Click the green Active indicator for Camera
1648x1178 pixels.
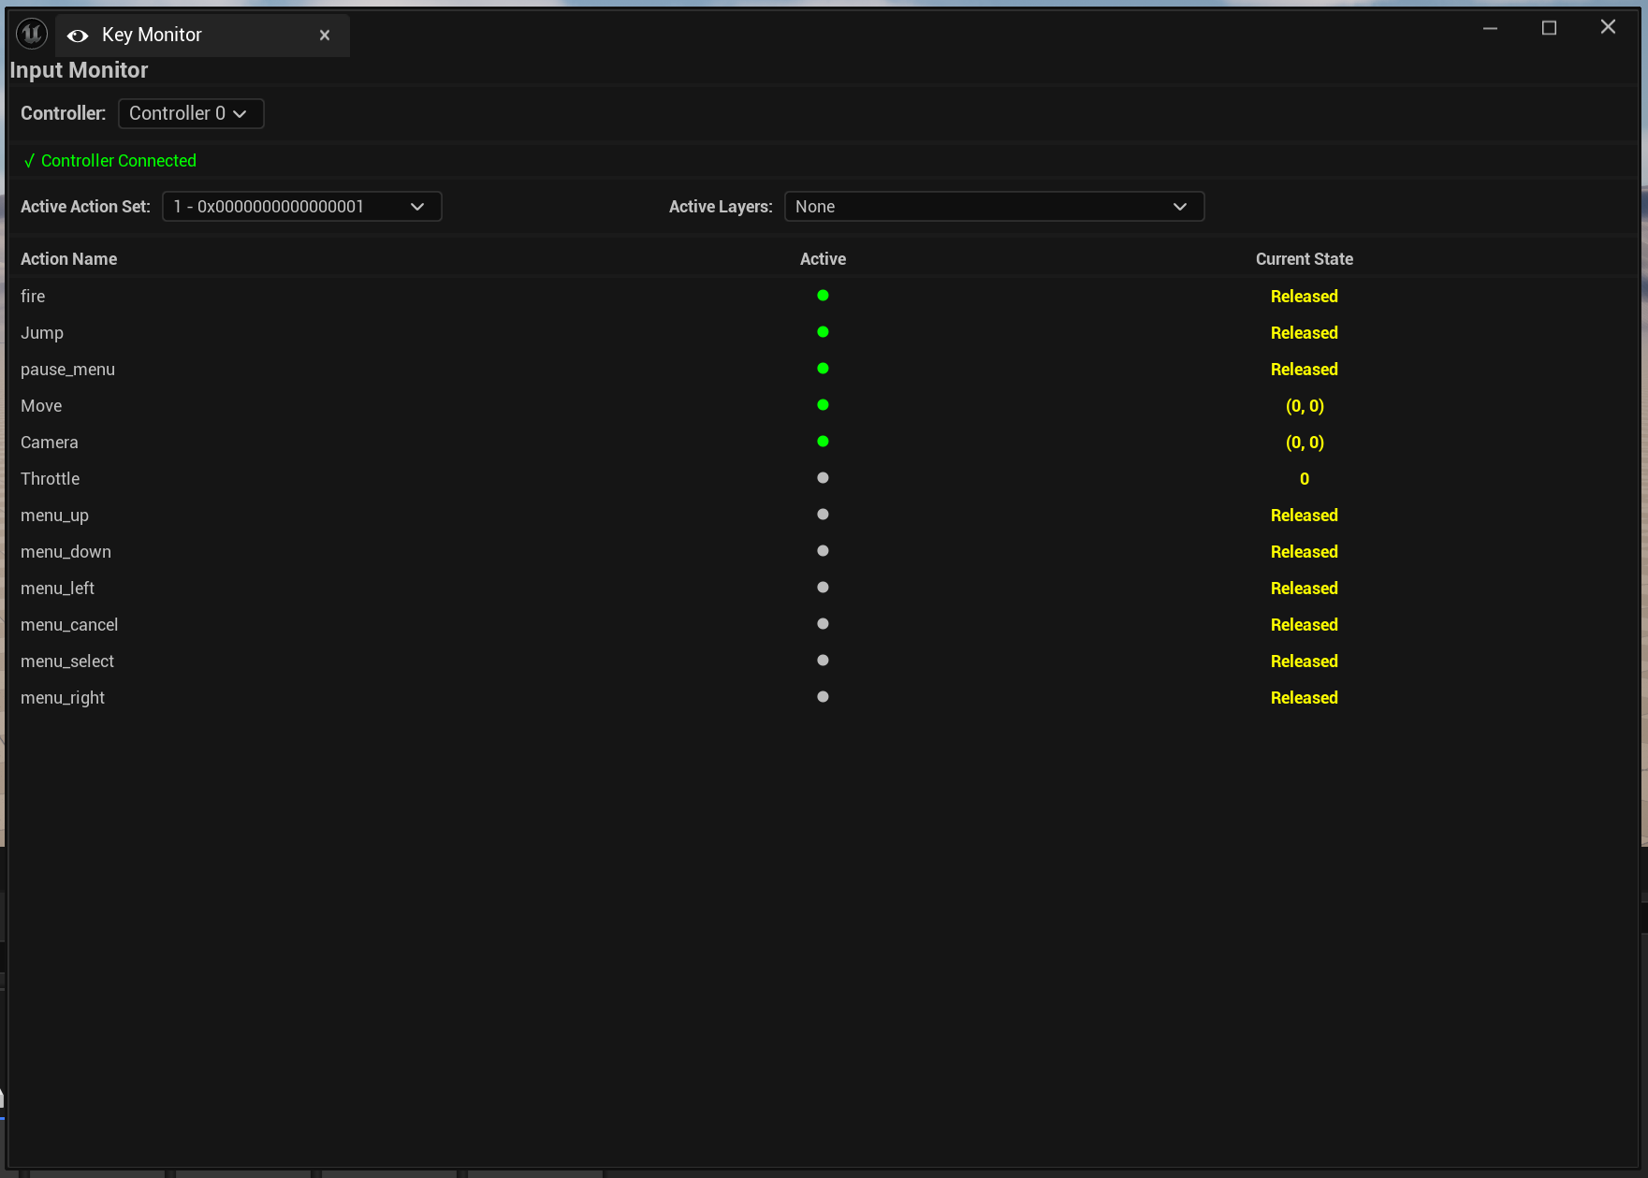click(x=823, y=441)
